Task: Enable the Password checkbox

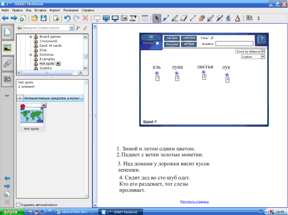Action: [157, 43]
